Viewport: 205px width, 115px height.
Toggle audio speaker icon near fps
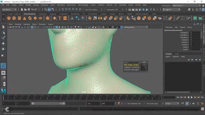tap(193, 103)
